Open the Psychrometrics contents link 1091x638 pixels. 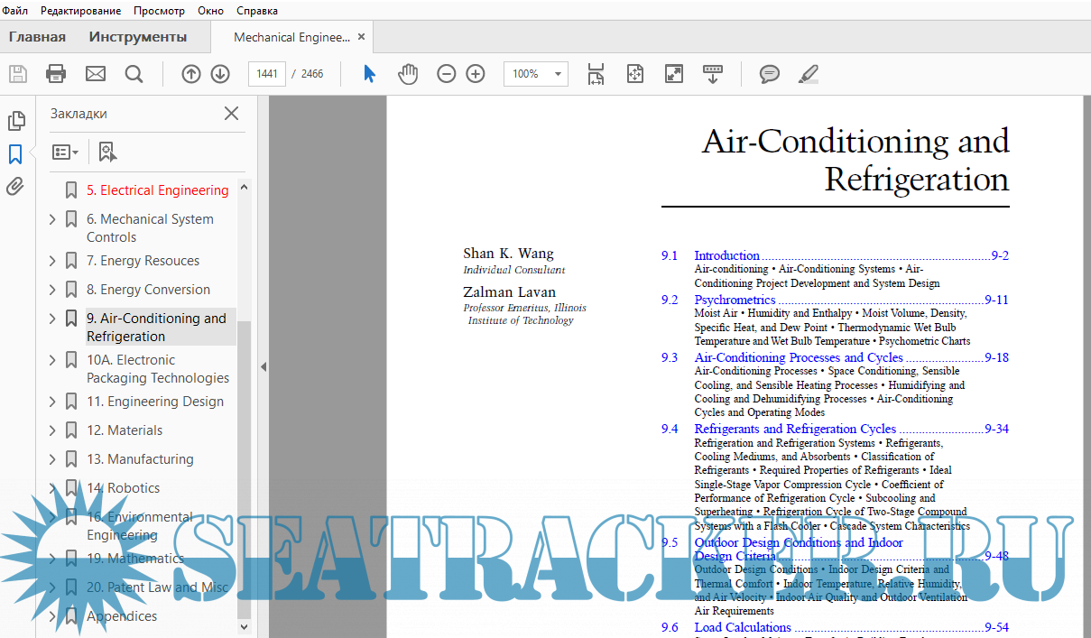735,300
